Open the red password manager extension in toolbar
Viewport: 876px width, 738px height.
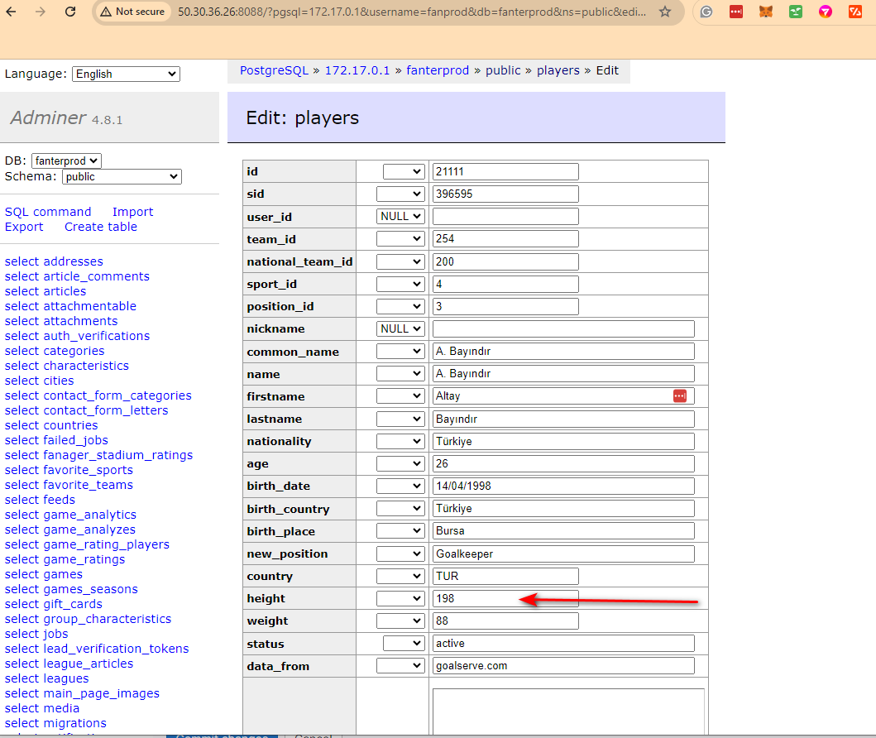click(736, 12)
